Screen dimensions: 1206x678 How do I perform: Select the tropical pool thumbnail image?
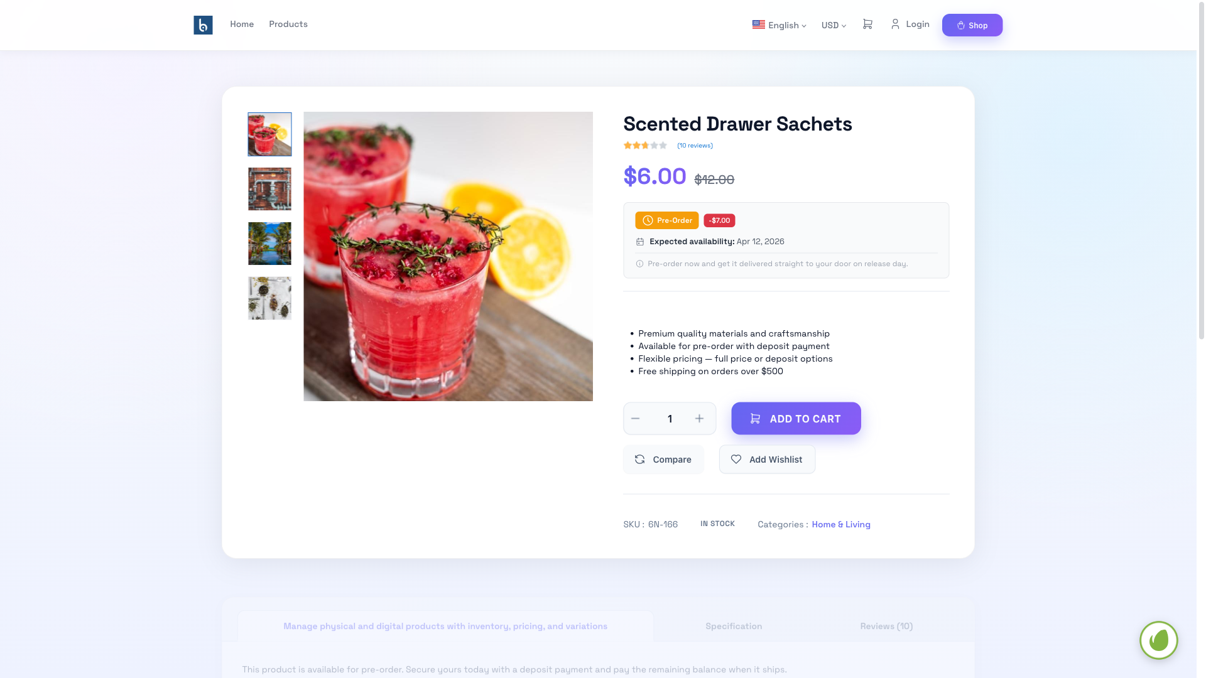pyautogui.click(x=269, y=244)
